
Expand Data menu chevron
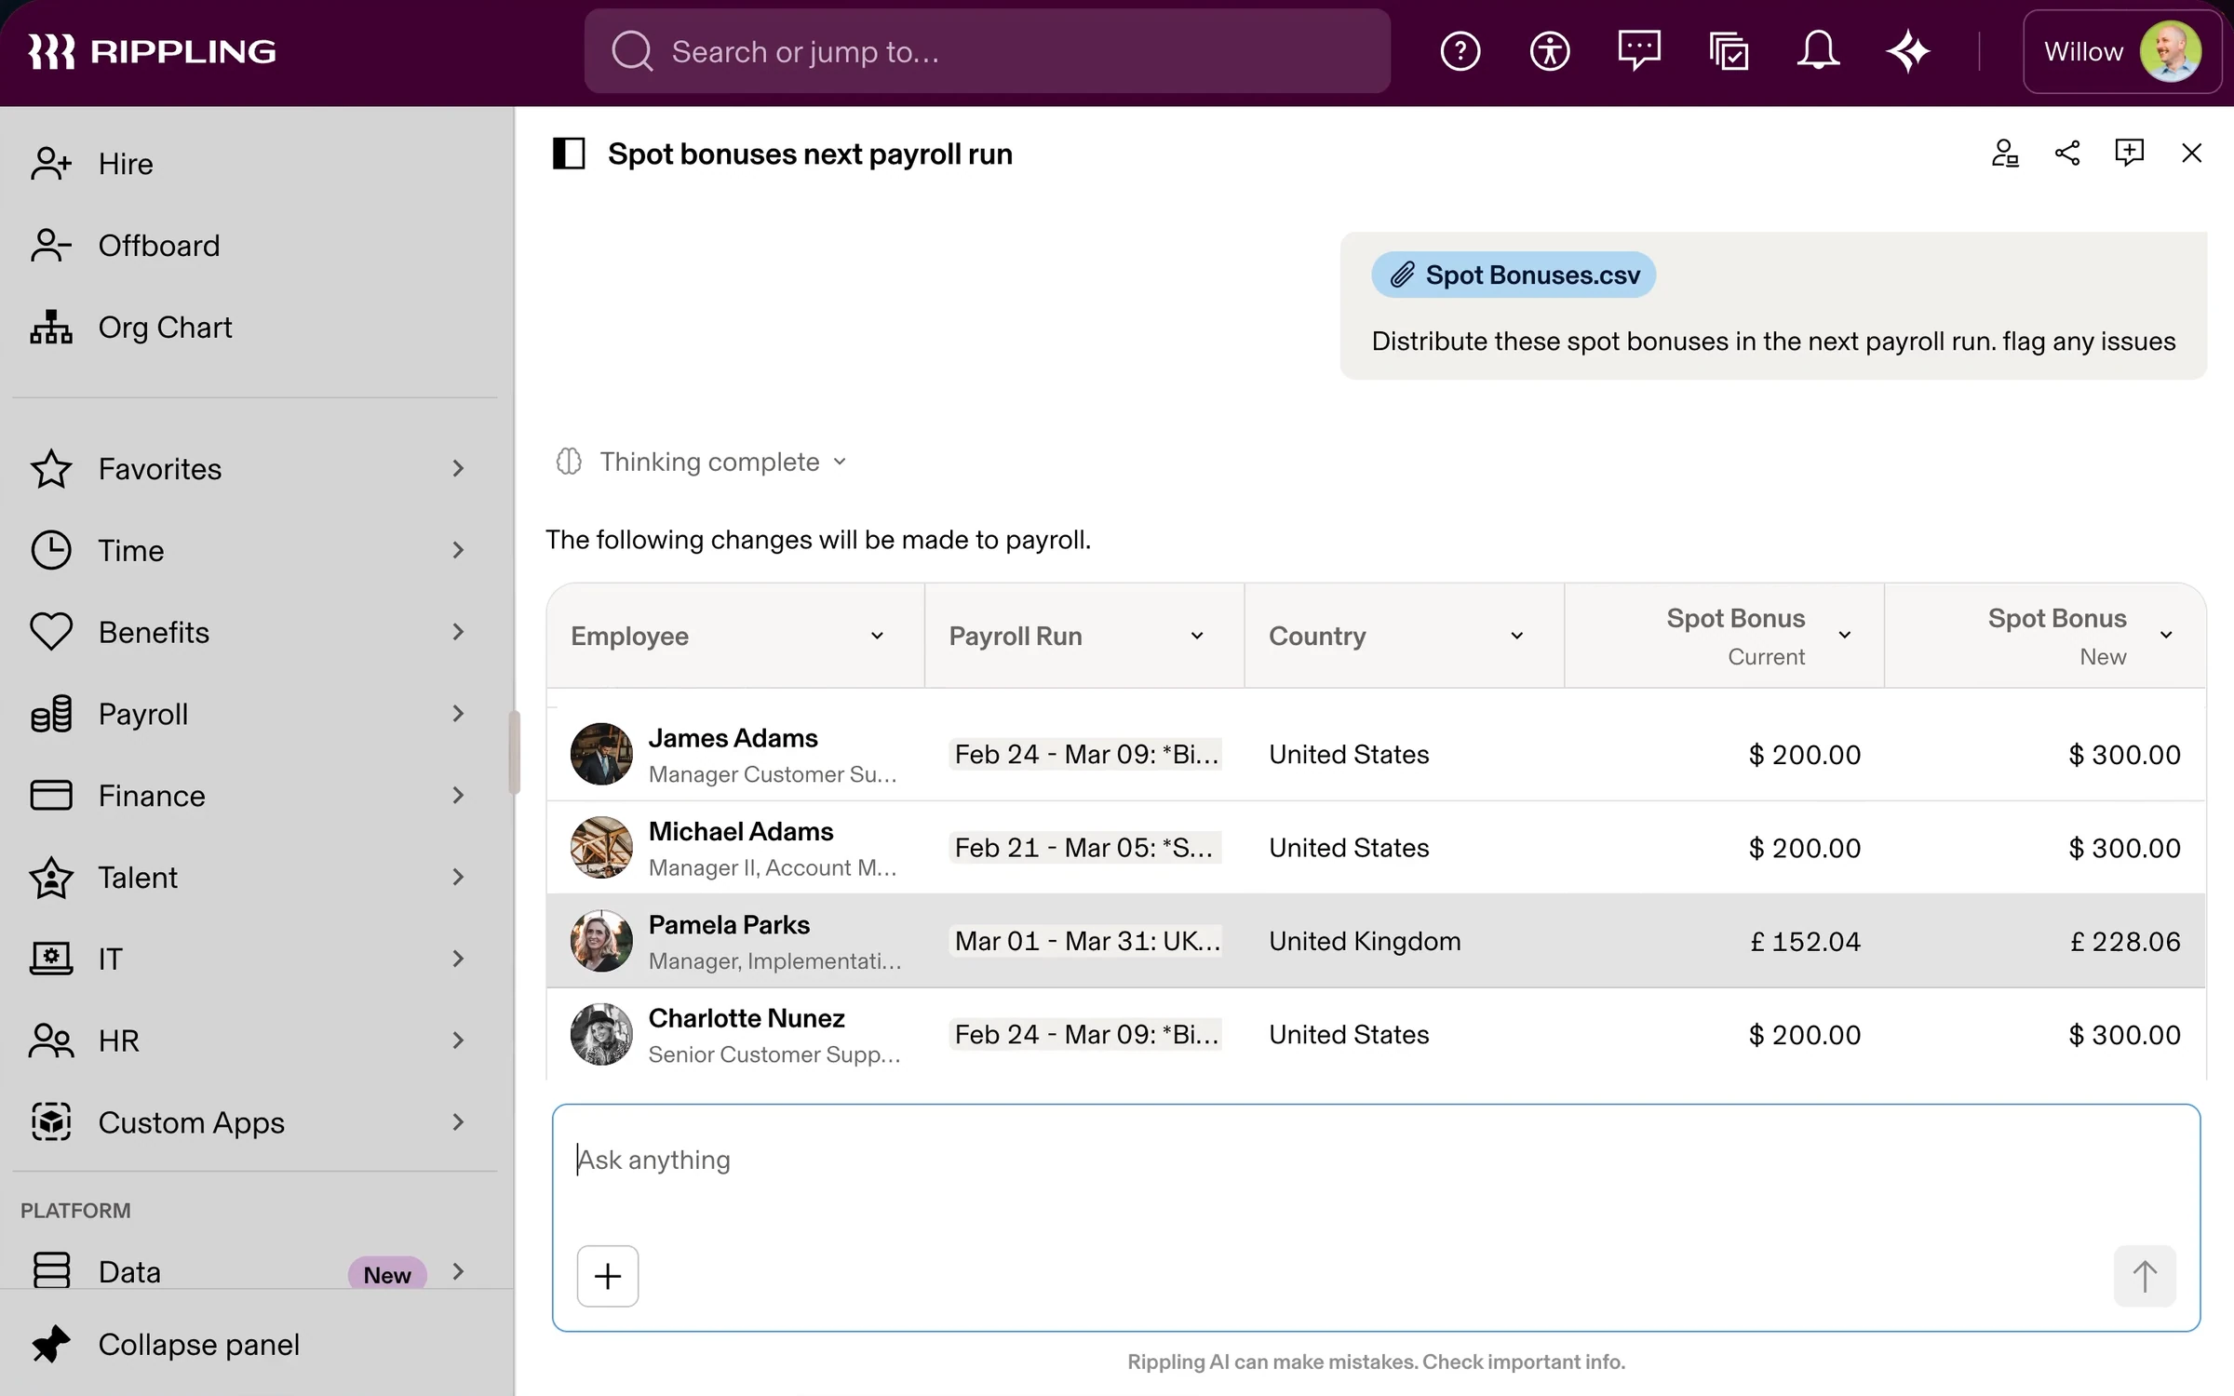[x=458, y=1271]
